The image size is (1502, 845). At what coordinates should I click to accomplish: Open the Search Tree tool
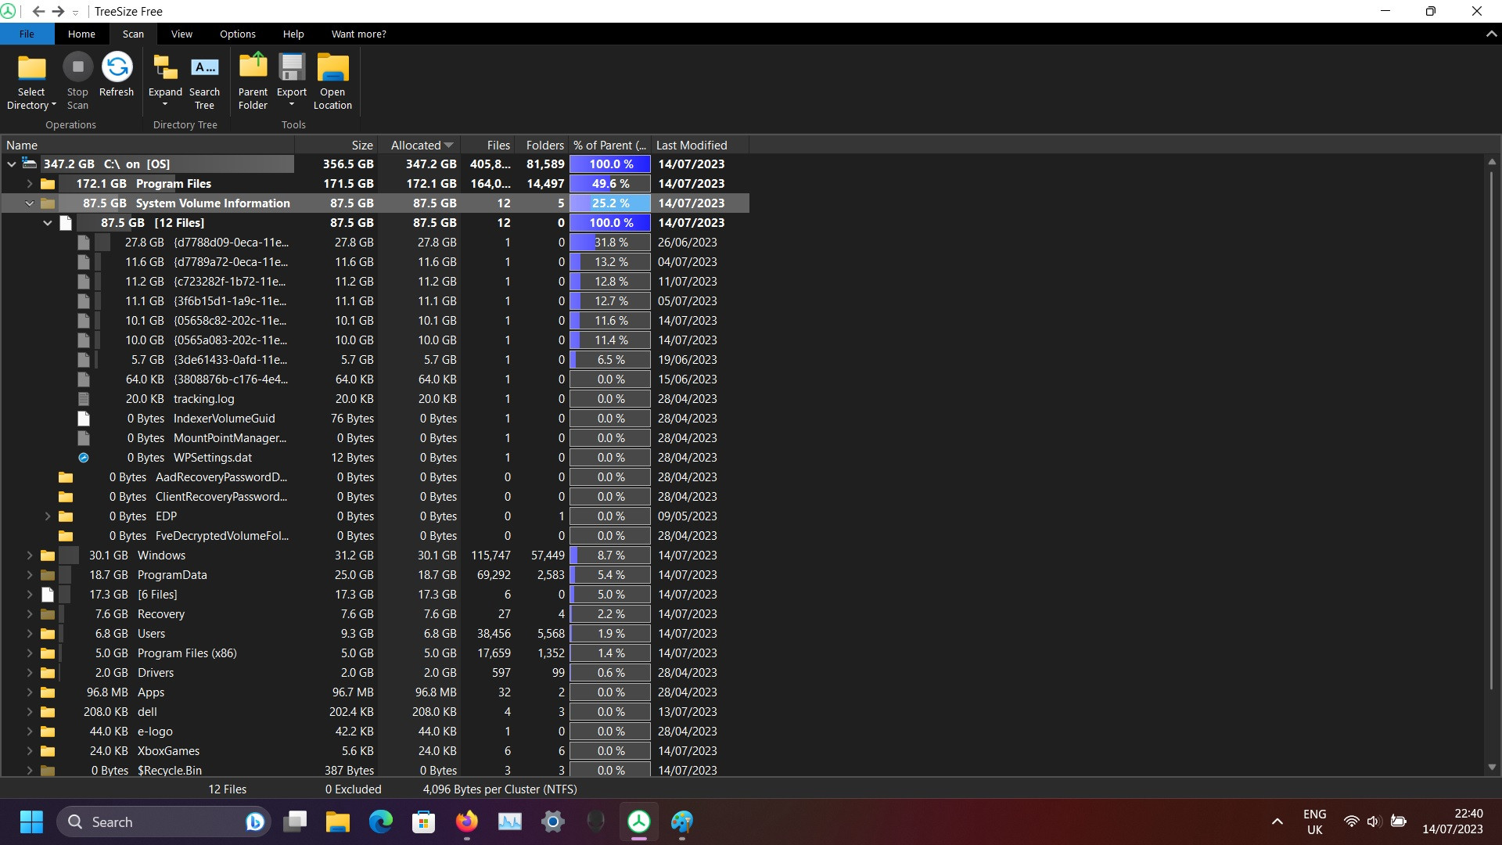point(205,68)
